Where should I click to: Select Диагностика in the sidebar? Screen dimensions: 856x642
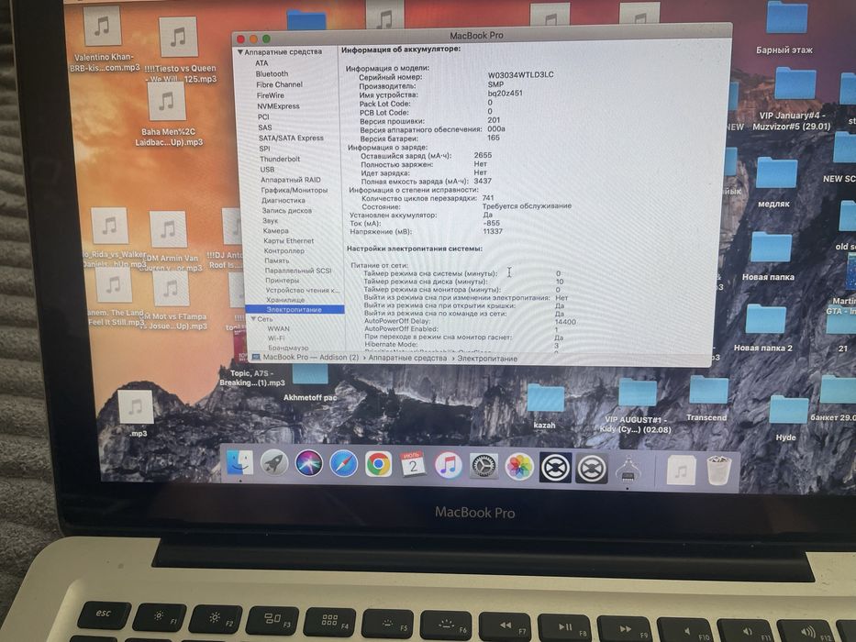click(x=283, y=200)
